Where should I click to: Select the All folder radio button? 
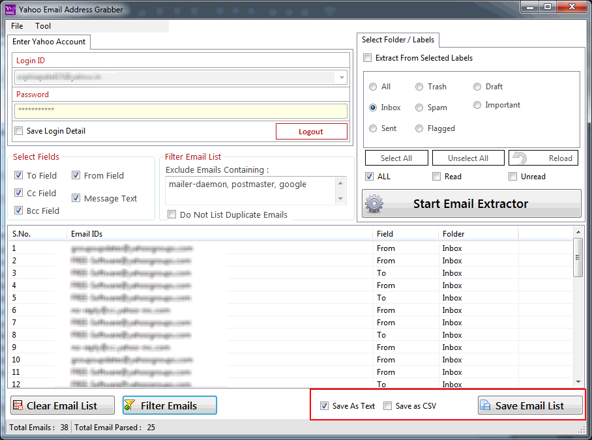(373, 87)
